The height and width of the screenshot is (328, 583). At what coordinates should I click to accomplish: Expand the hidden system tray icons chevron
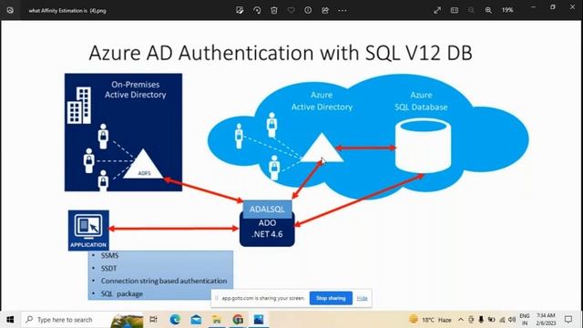point(461,320)
